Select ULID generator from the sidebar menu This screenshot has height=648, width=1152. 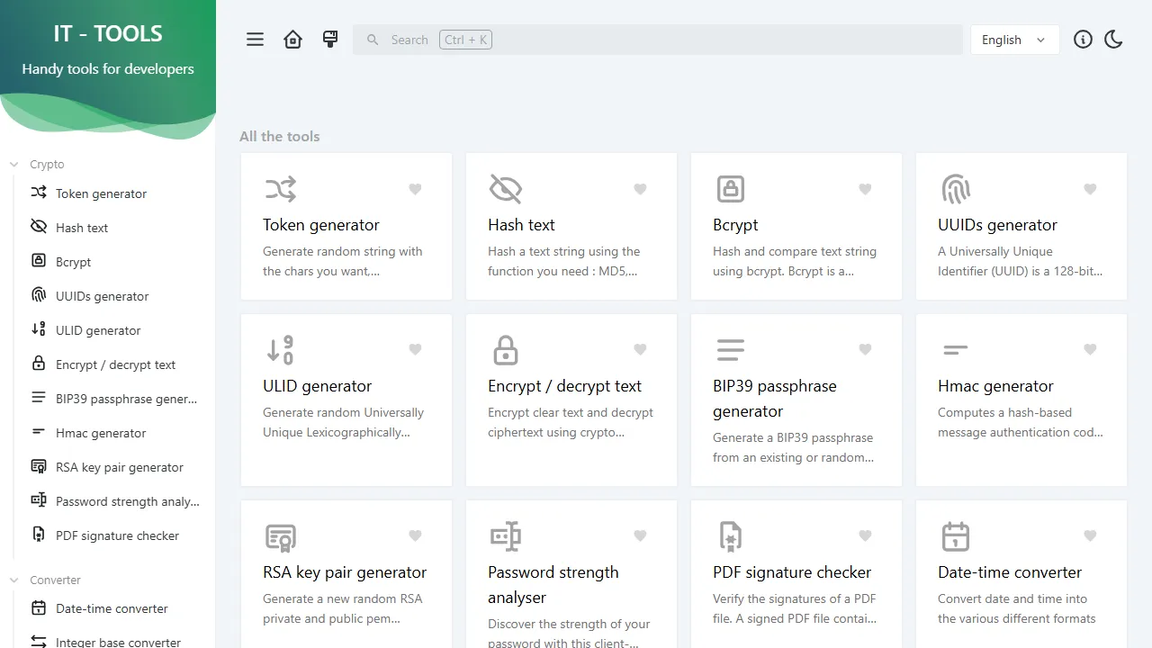pos(95,330)
